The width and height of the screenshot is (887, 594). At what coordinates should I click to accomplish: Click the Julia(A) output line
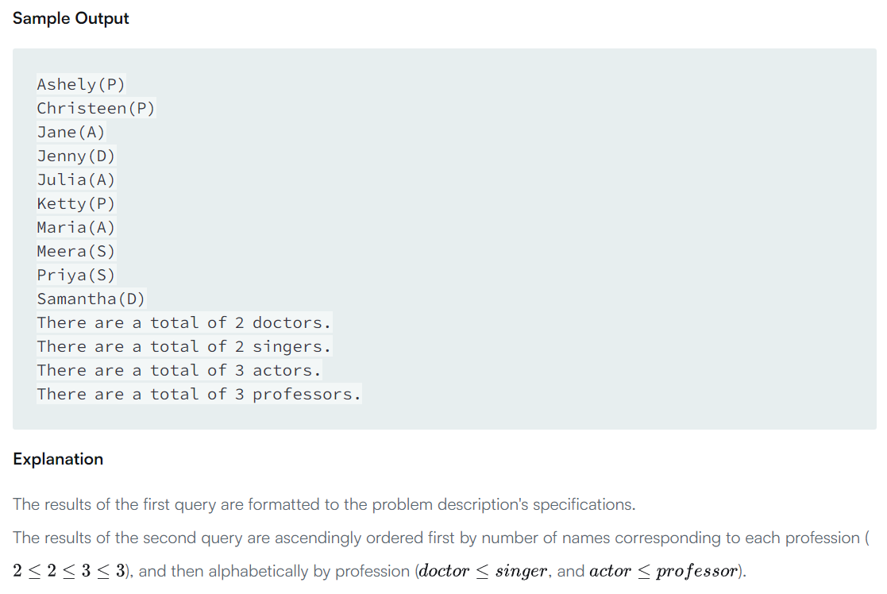tap(75, 179)
